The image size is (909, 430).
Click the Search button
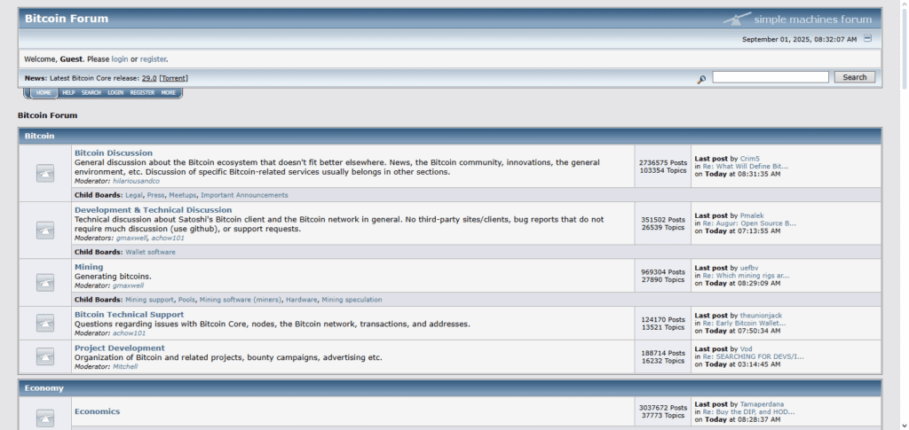pos(855,77)
